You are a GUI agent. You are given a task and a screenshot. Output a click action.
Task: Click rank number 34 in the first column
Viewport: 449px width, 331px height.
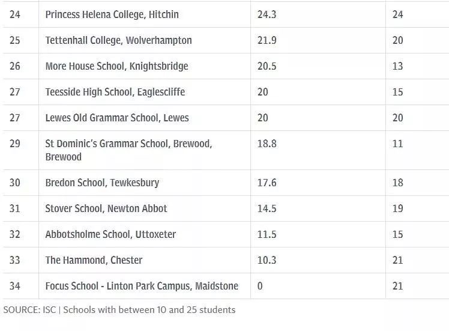click(14, 286)
